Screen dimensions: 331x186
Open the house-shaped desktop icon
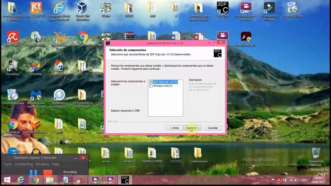(59, 68)
